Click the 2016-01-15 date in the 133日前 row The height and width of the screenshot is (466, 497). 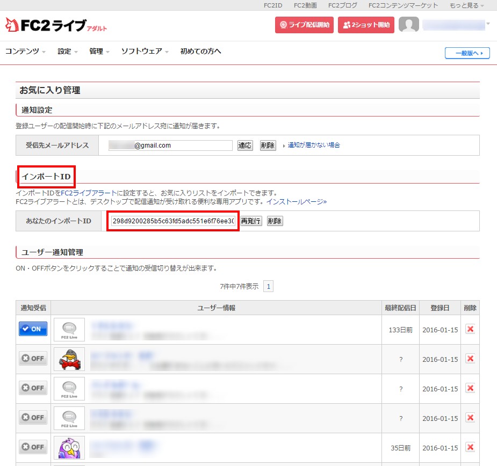[x=440, y=330]
